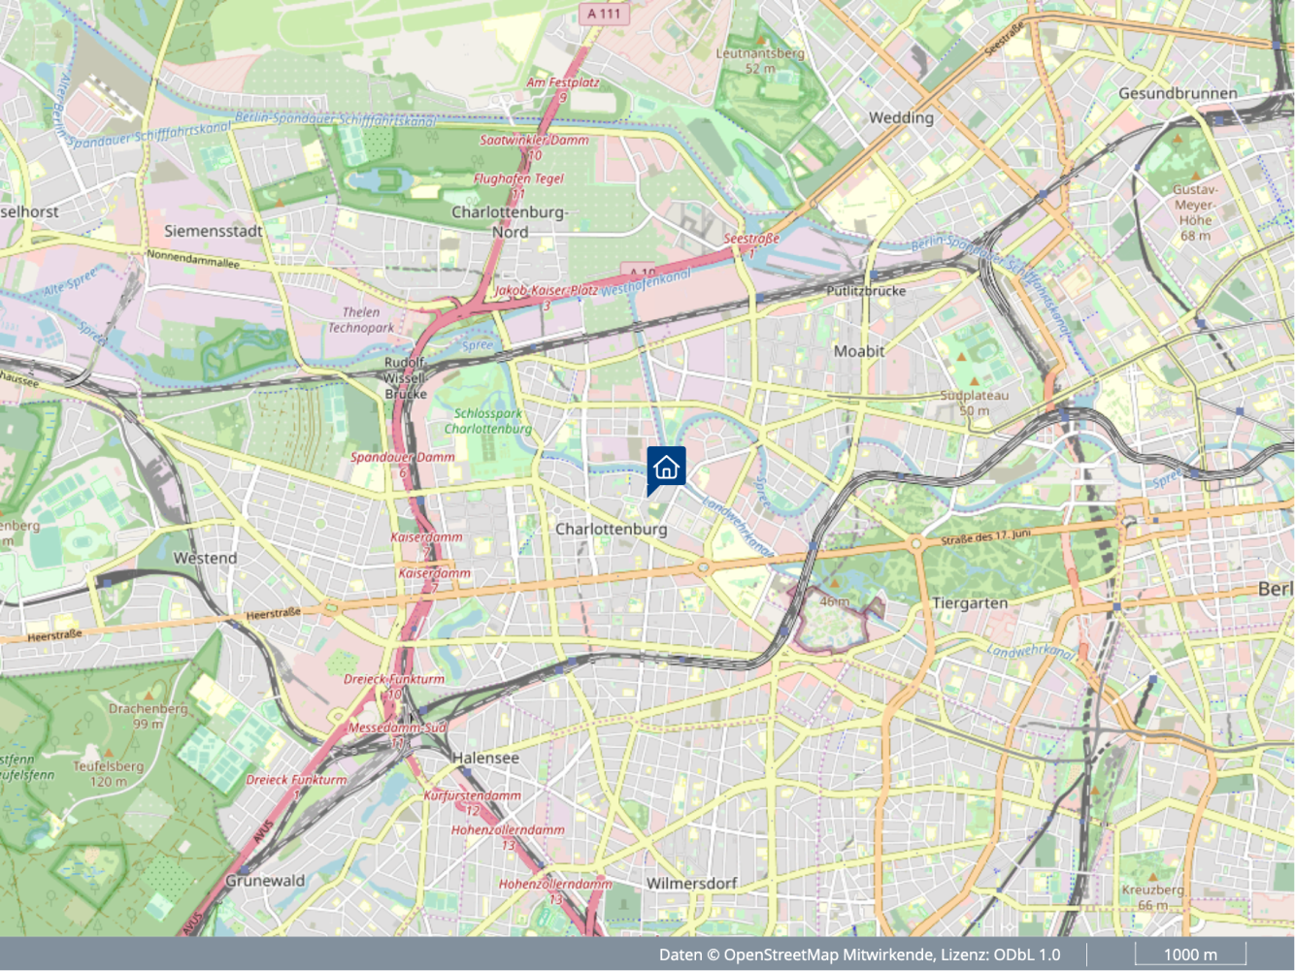Click the Siemensstadt district label
Viewport: 1295px width, 971px height.
(x=213, y=231)
